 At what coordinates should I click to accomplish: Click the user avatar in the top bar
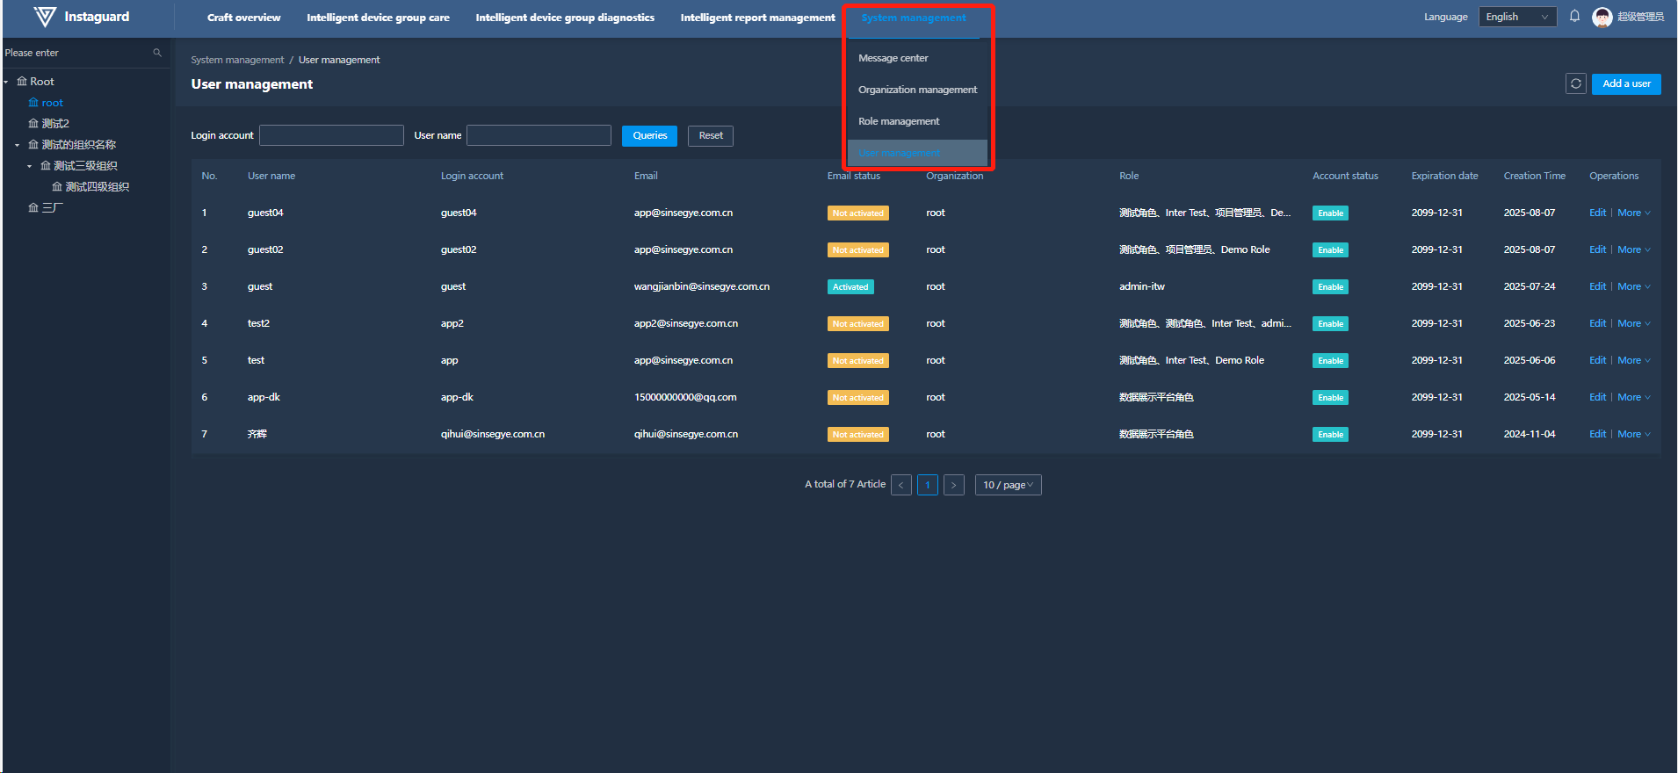1602,17
